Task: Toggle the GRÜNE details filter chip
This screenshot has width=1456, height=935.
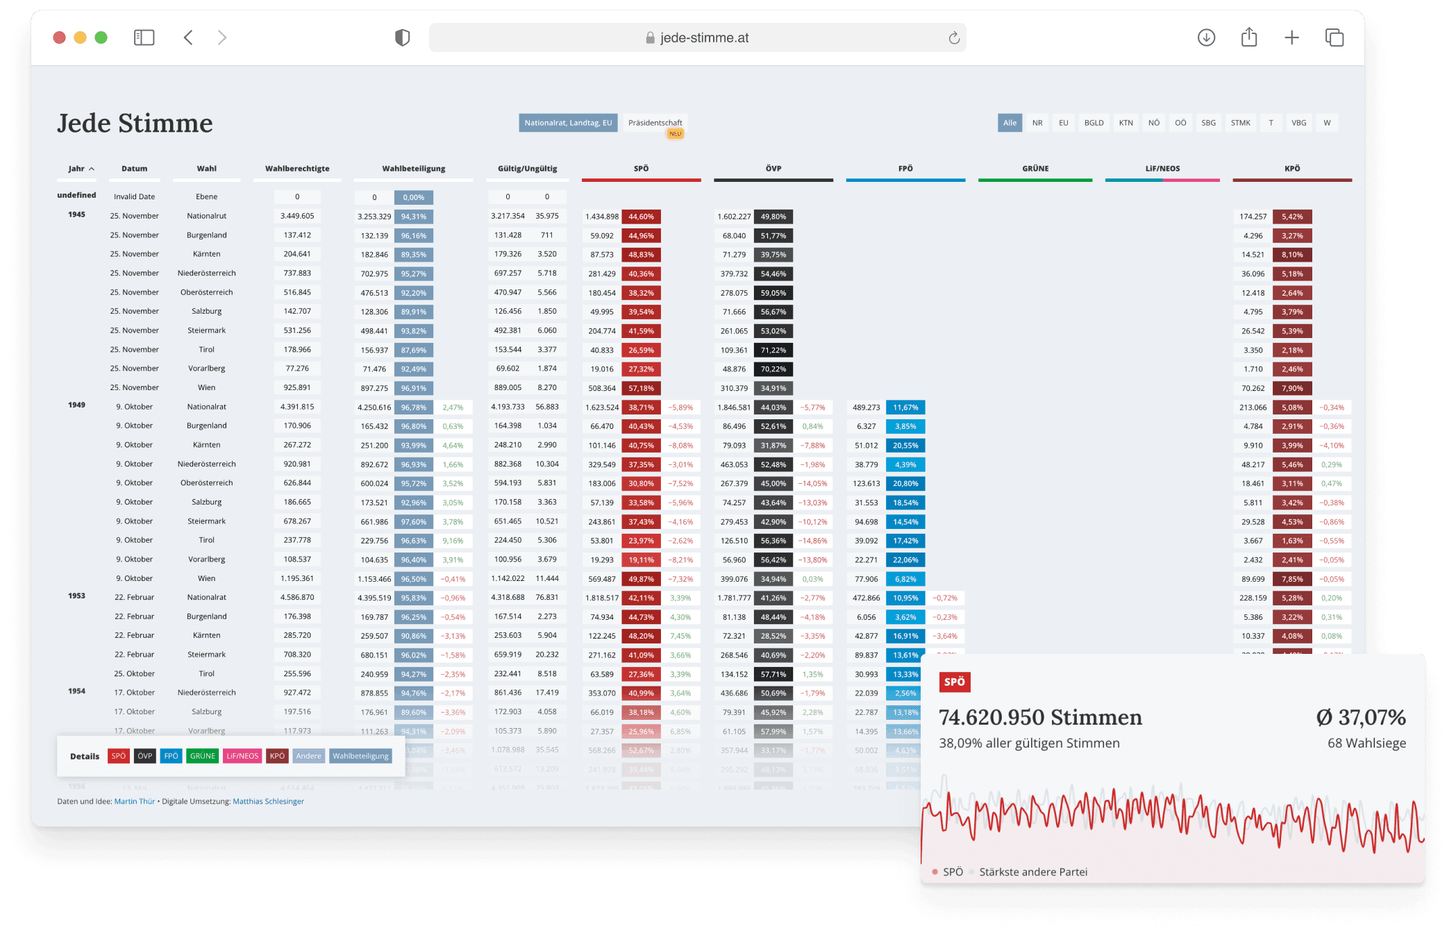Action: point(203,756)
